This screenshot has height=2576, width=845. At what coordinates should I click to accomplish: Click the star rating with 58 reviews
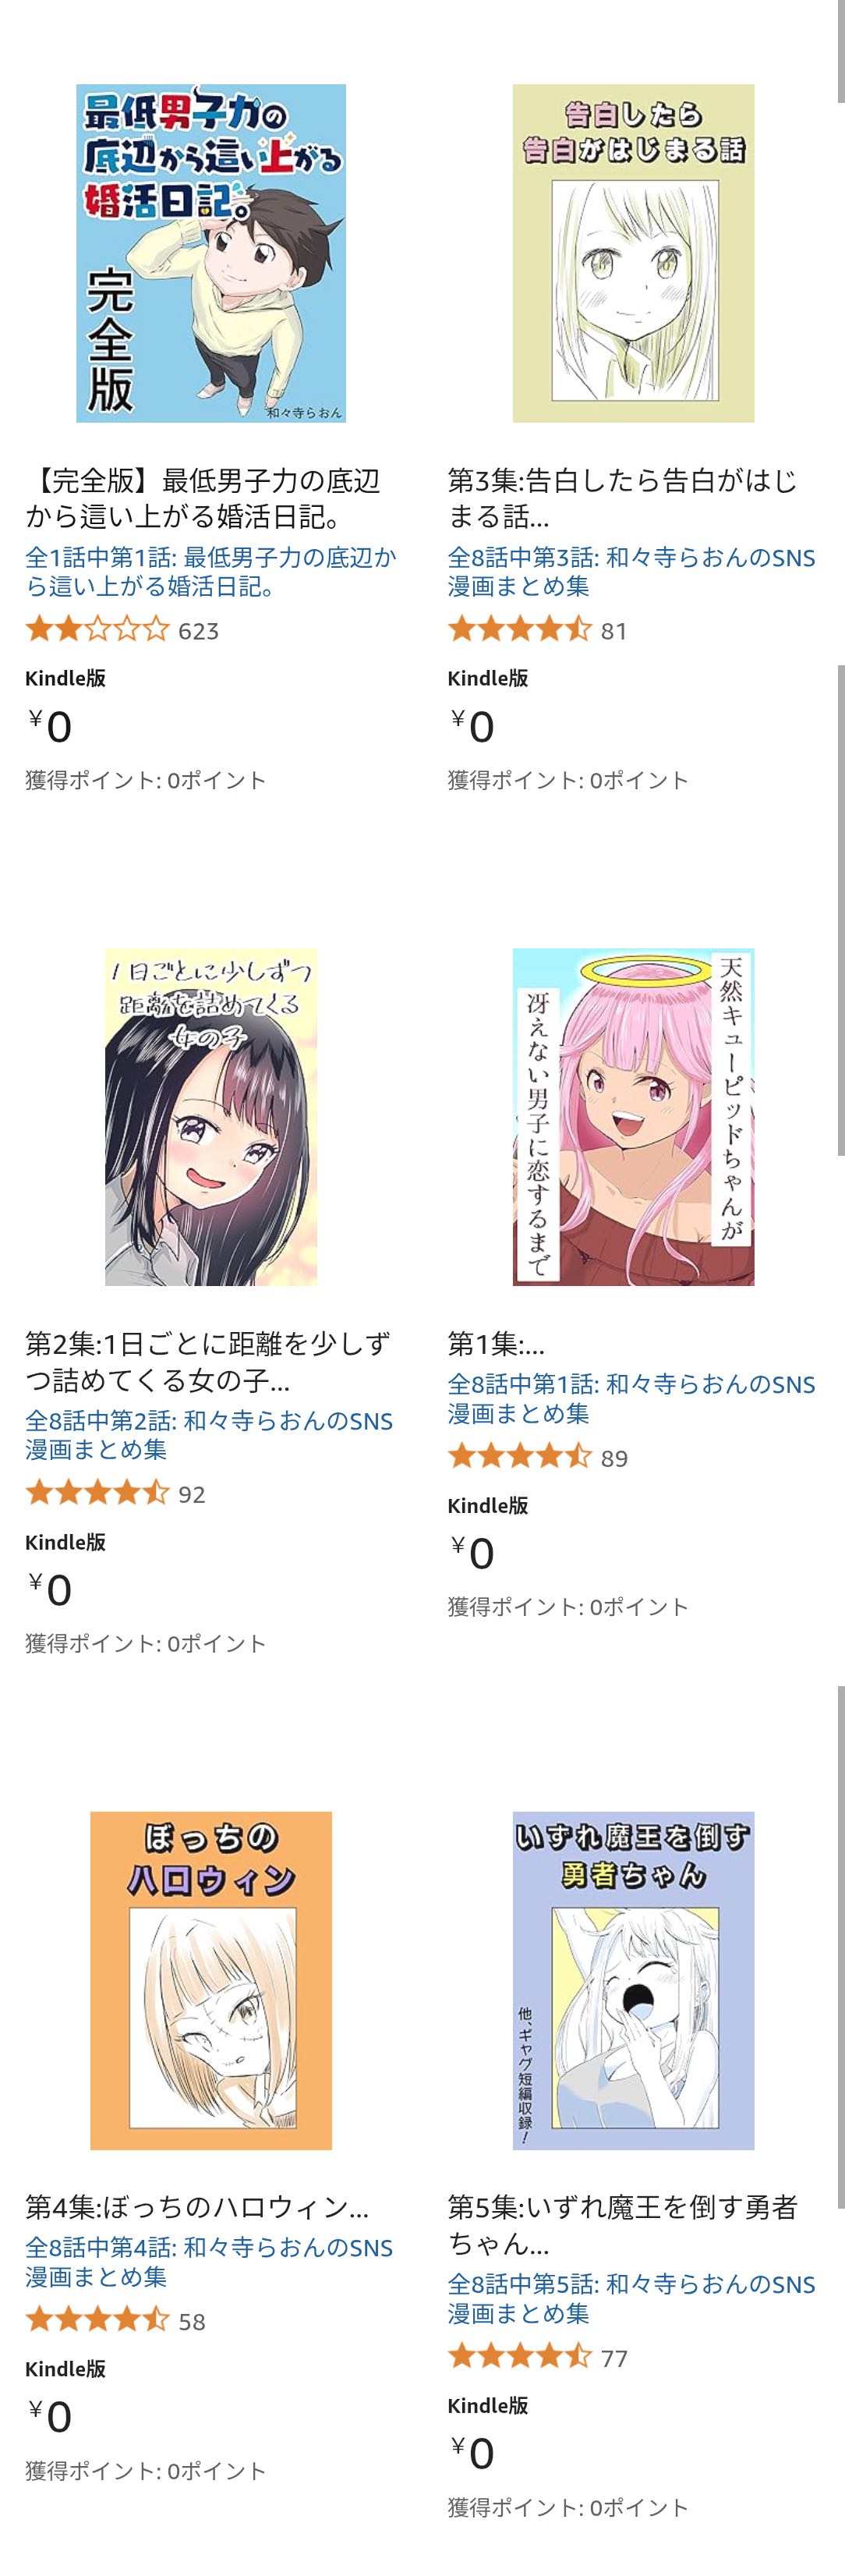click(x=115, y=2321)
